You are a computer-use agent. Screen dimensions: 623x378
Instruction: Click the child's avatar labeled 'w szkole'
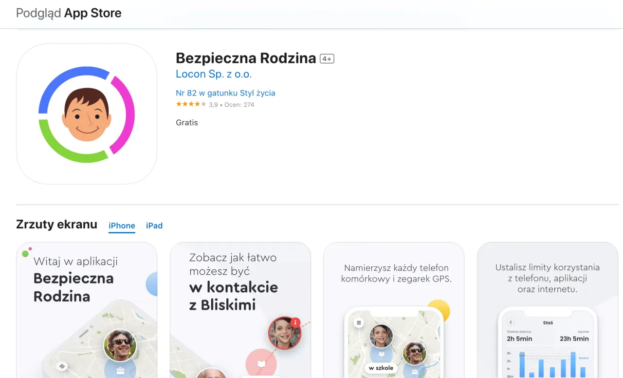(381, 335)
